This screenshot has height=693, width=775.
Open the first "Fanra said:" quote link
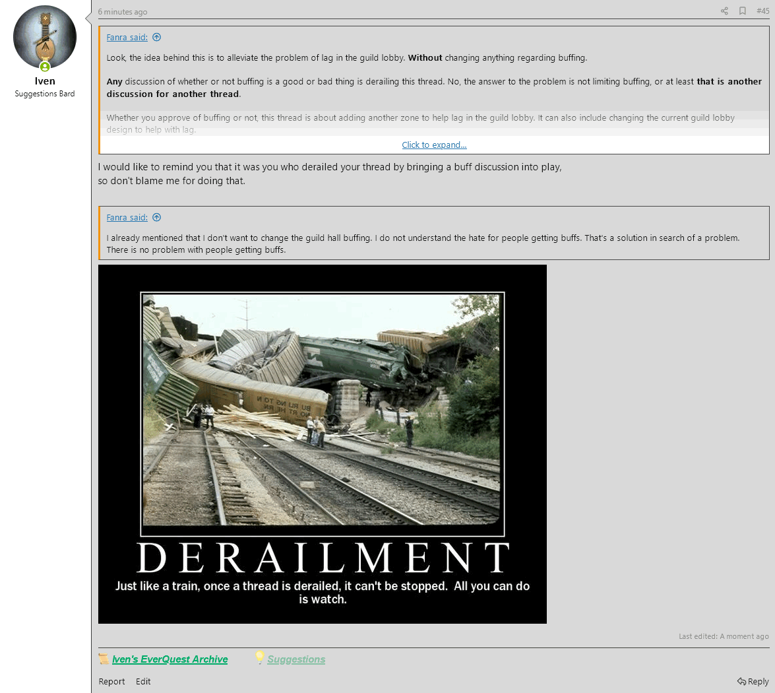[127, 38]
